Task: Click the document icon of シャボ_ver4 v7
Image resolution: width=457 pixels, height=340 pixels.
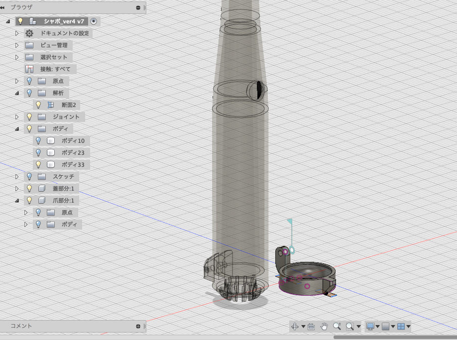Action: click(33, 21)
